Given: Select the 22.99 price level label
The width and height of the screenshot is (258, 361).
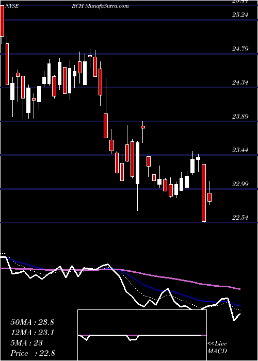Looking at the screenshot, I should pos(240,184).
